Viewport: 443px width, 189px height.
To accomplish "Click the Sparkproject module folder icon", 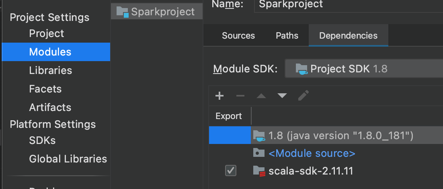I will pos(122,12).
